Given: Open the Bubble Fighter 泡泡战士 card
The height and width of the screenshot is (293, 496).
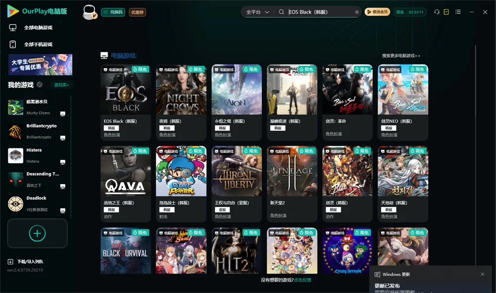Looking at the screenshot, I should [x=181, y=184].
